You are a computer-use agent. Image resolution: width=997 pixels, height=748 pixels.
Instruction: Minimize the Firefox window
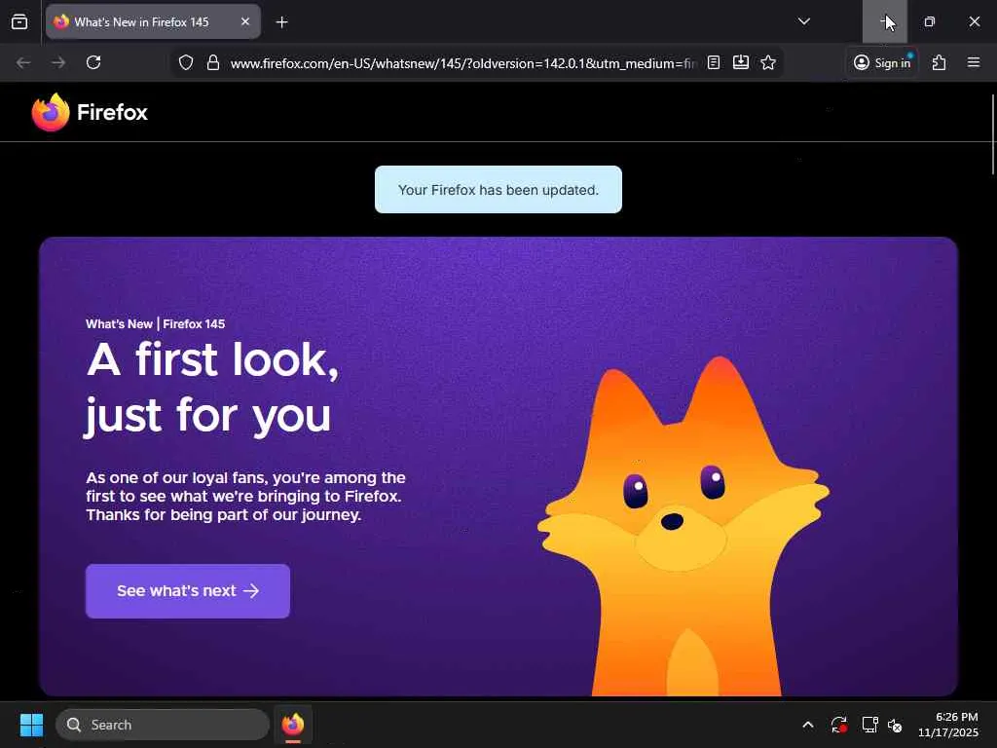point(884,21)
